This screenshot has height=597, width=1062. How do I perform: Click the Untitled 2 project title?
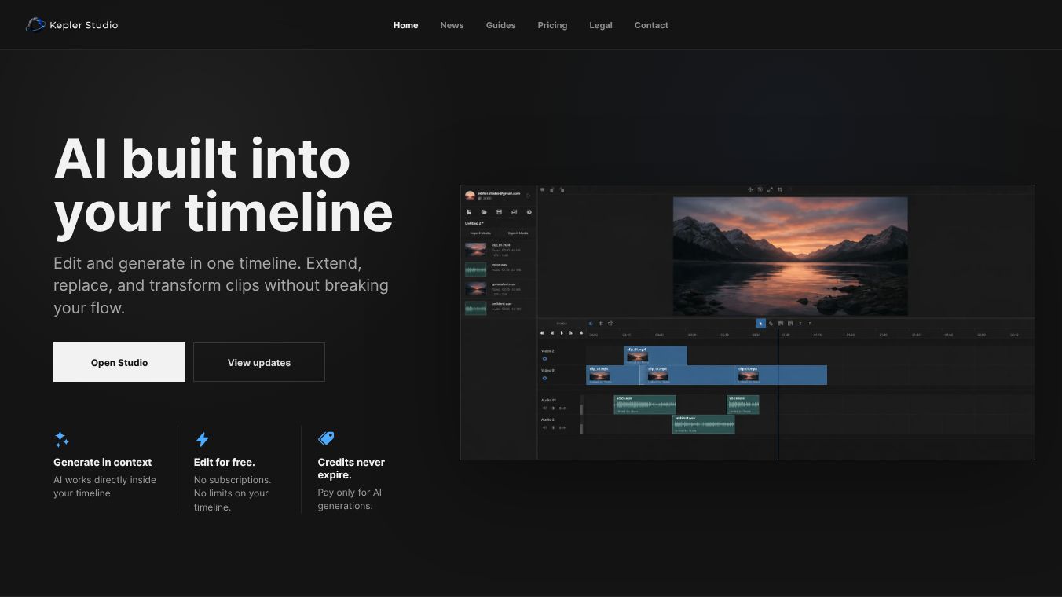[x=474, y=223]
